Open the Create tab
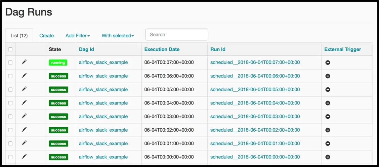379x167 pixels. (47, 36)
